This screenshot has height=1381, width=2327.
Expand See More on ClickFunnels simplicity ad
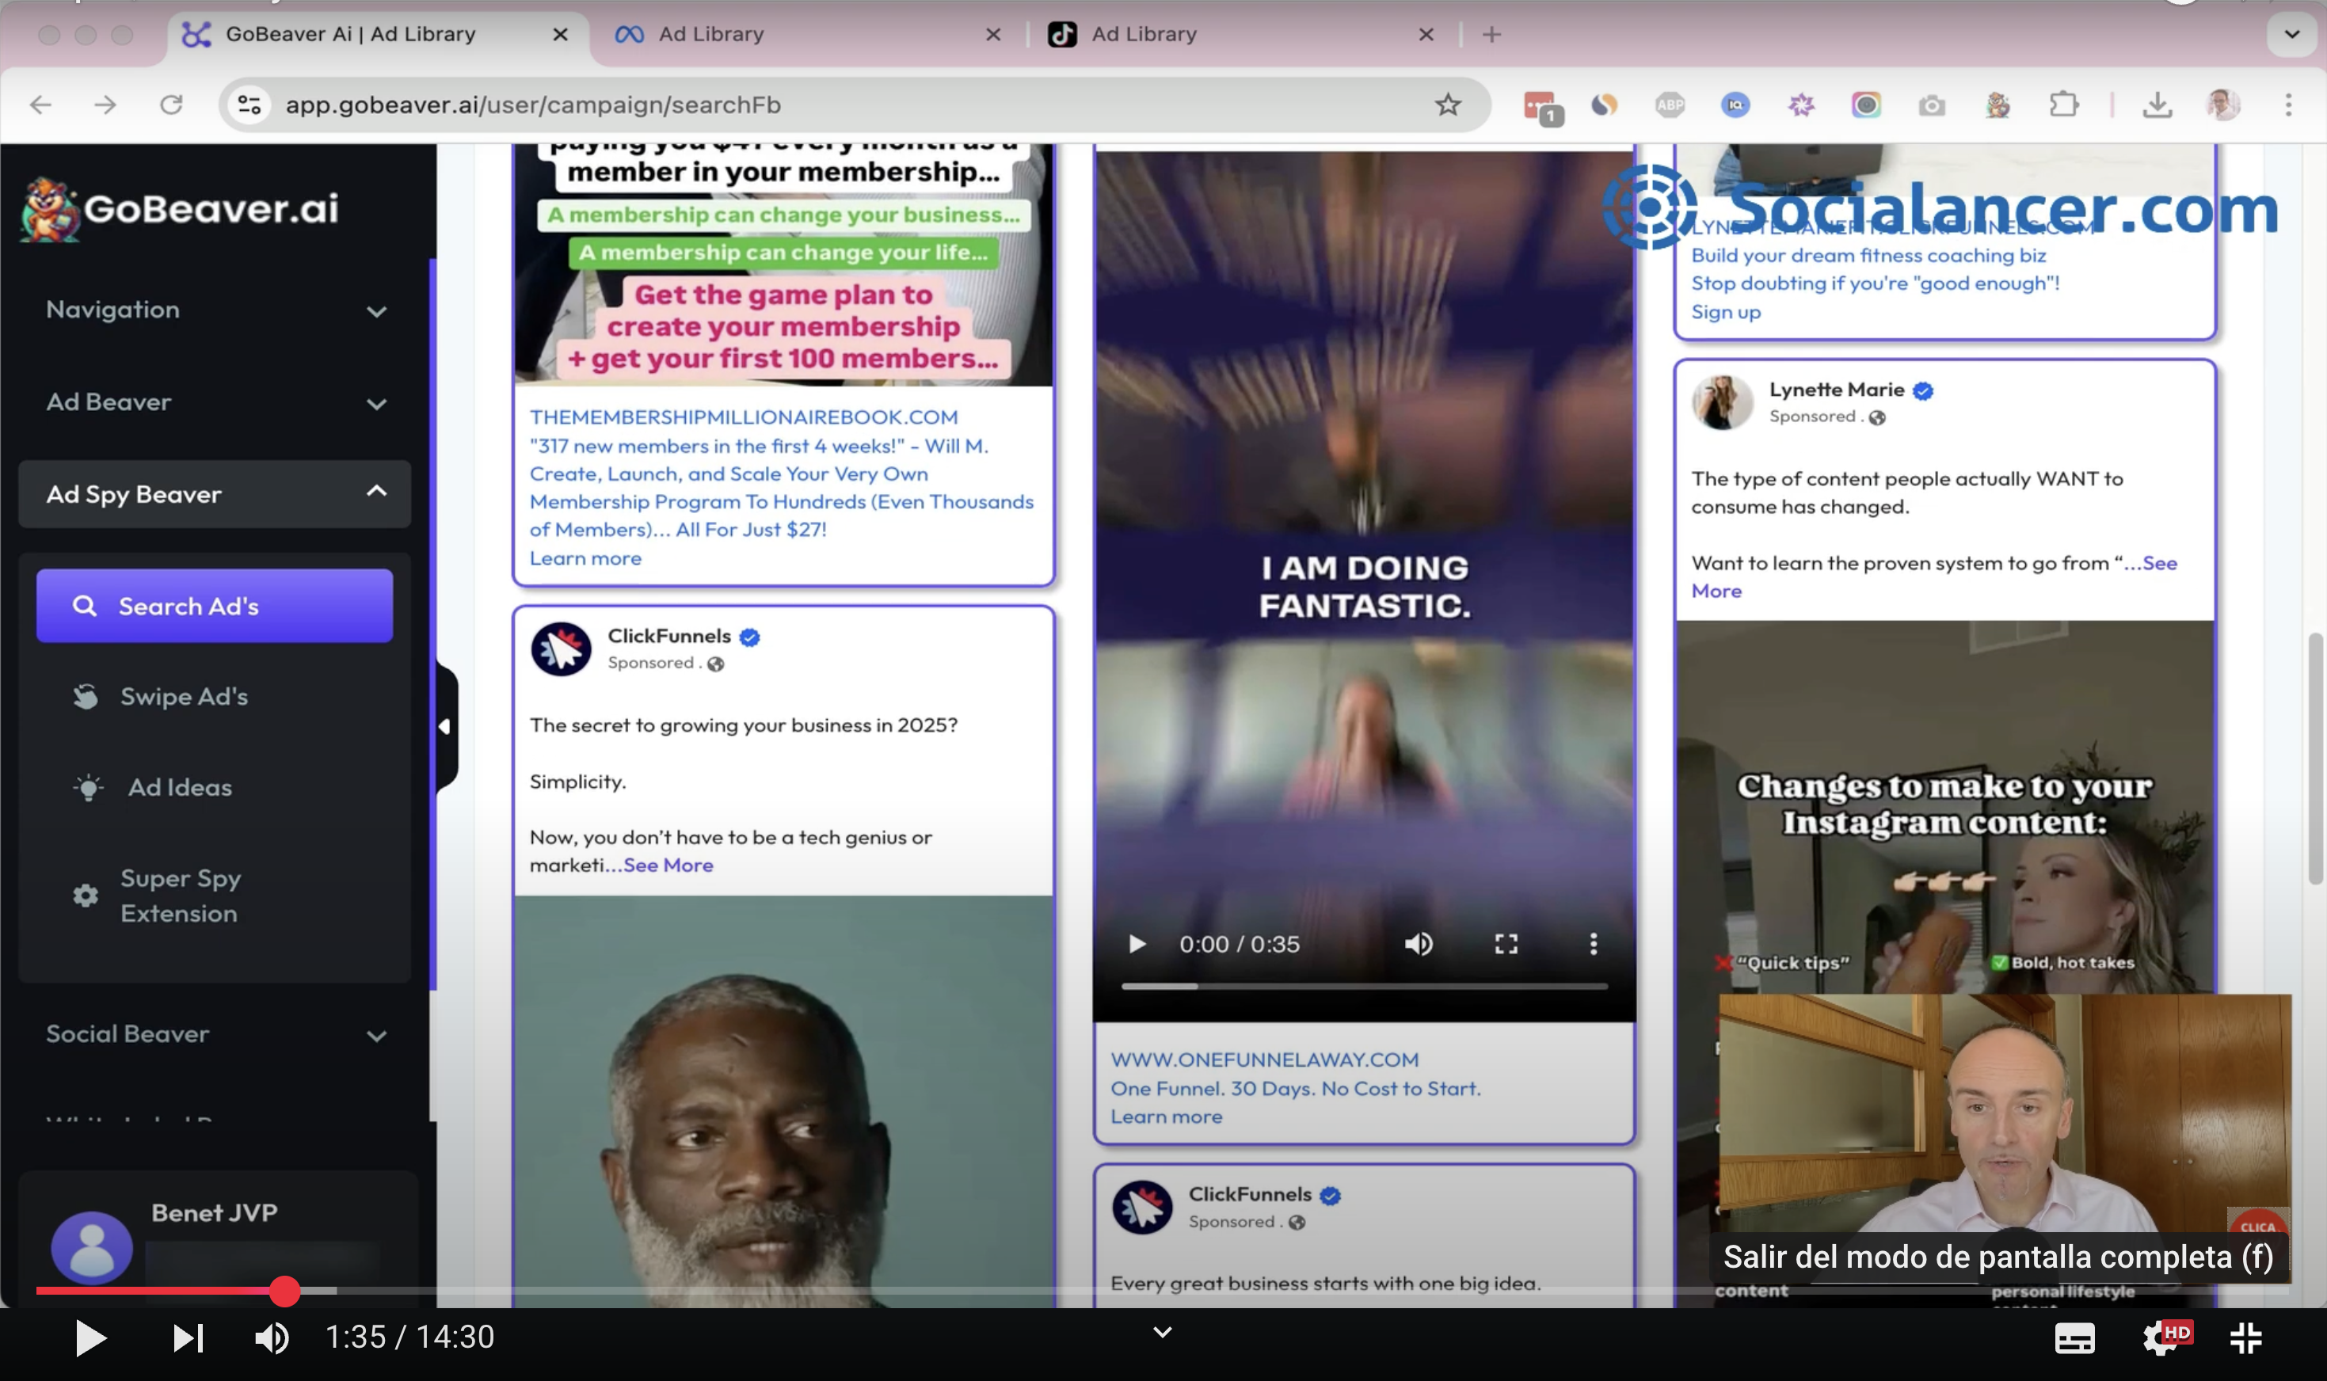pos(668,866)
